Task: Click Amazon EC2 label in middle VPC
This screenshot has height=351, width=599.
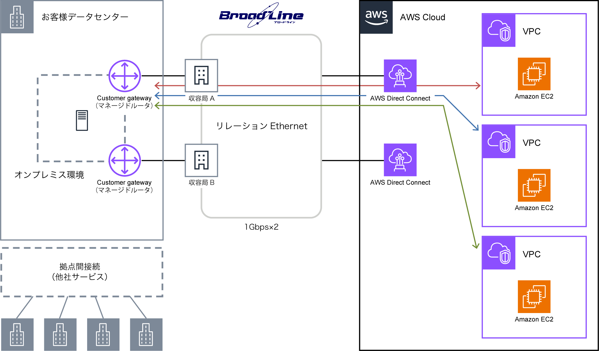Action: click(534, 208)
